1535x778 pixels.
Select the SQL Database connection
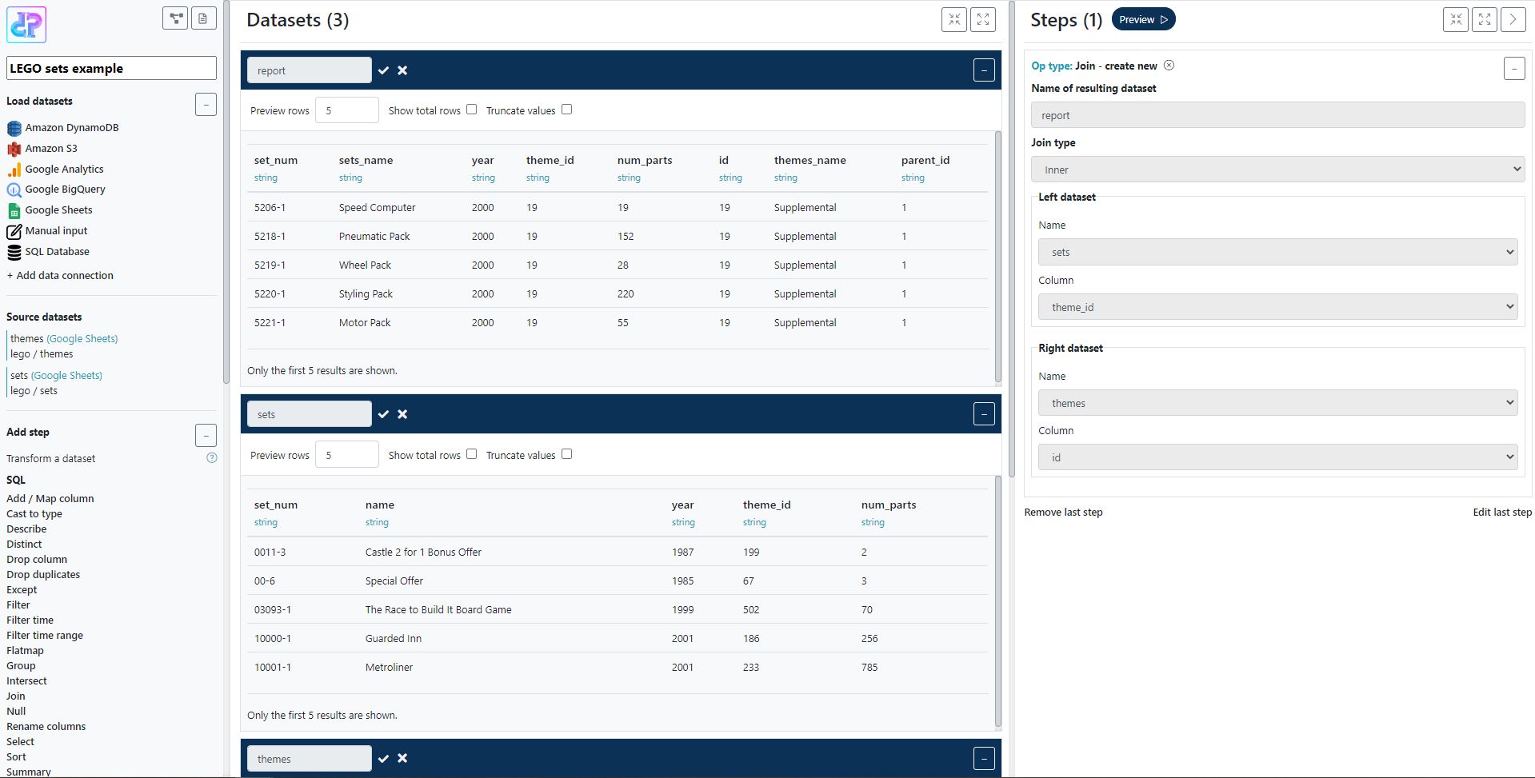click(x=57, y=251)
